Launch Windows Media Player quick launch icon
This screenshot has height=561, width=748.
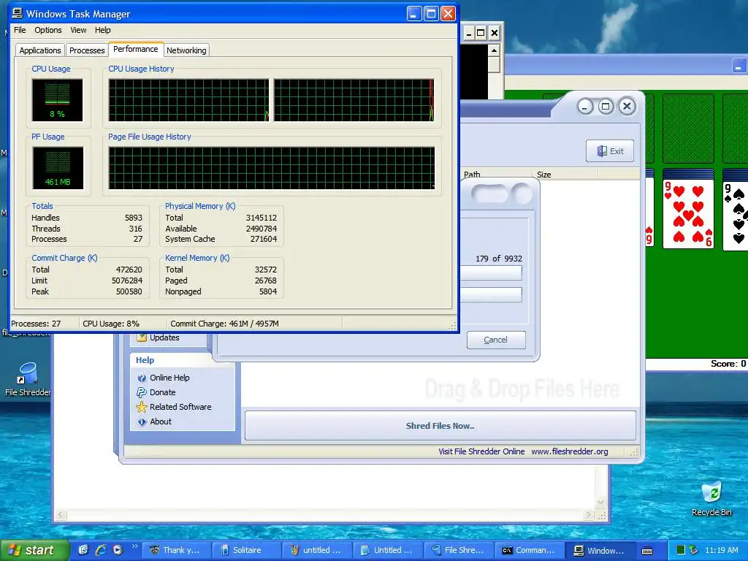coord(118,550)
